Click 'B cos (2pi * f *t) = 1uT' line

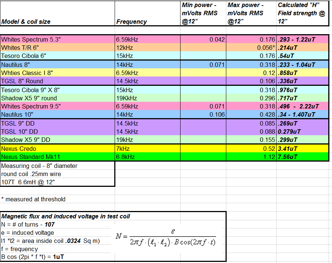tap(33, 257)
